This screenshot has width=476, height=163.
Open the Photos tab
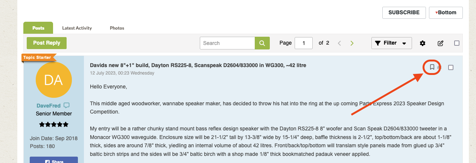(x=117, y=28)
